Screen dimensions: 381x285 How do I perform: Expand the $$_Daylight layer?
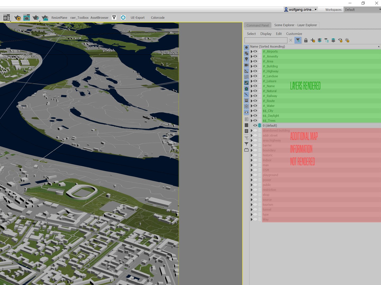pyautogui.click(x=252, y=116)
